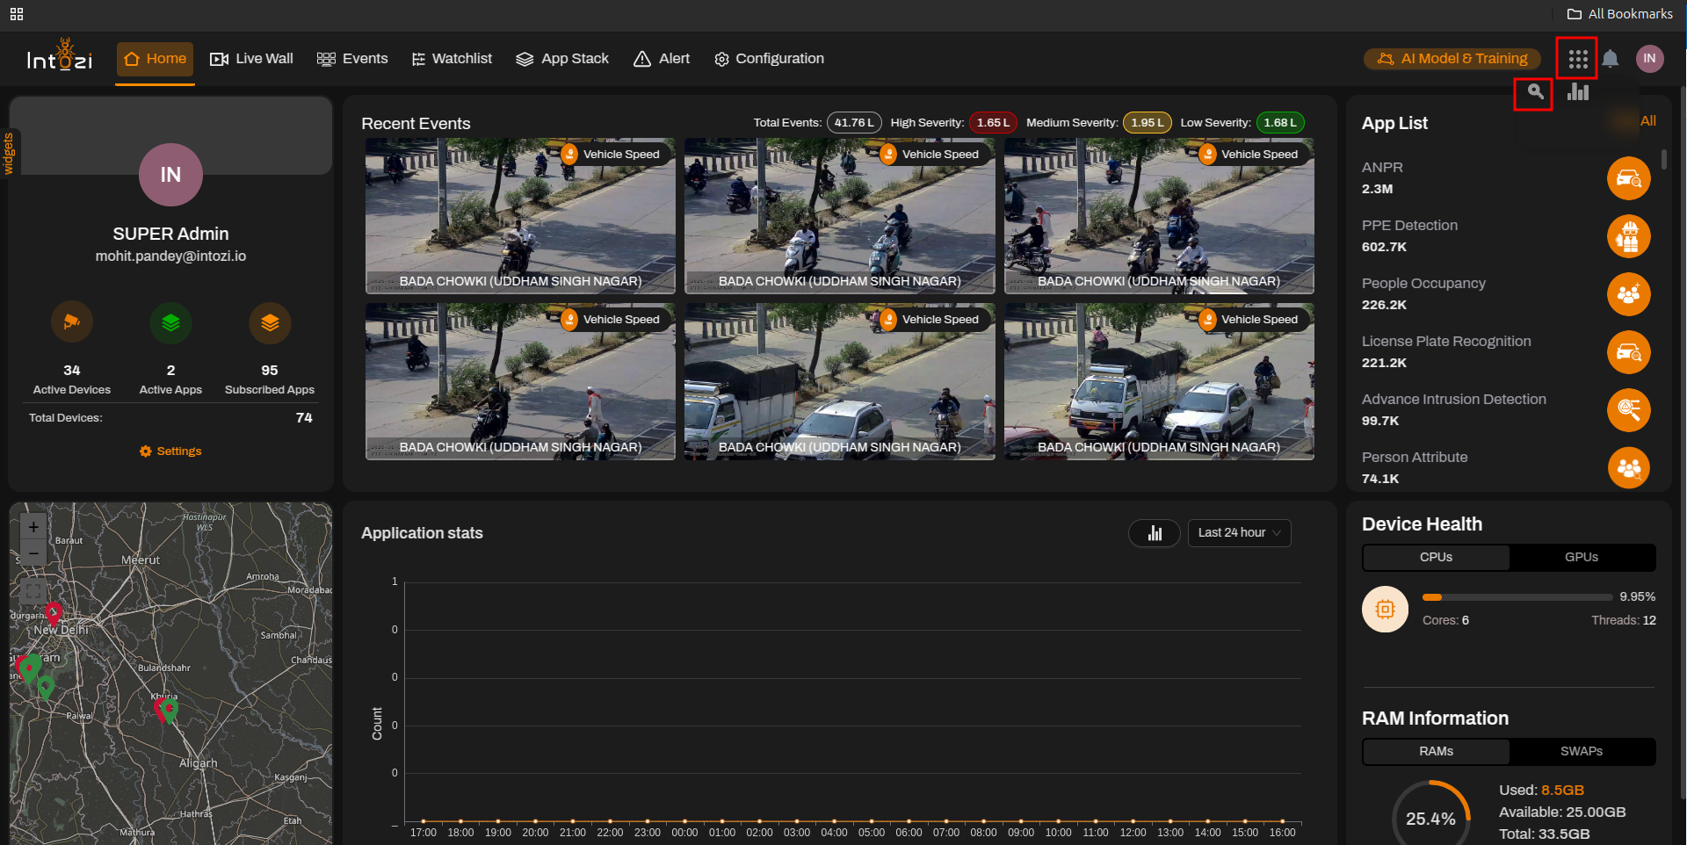Image resolution: width=1687 pixels, height=845 pixels.
Task: Open the first Vehicle Speed event thumbnail
Action: click(520, 216)
